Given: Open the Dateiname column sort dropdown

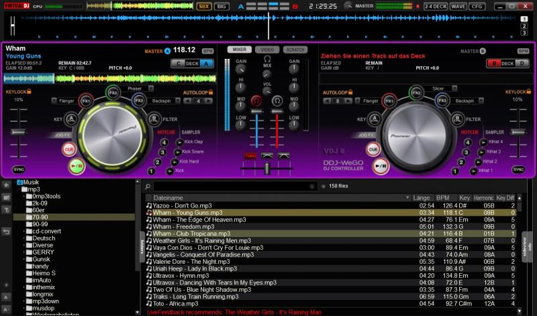Looking at the screenshot, I should pyautogui.click(x=407, y=197).
